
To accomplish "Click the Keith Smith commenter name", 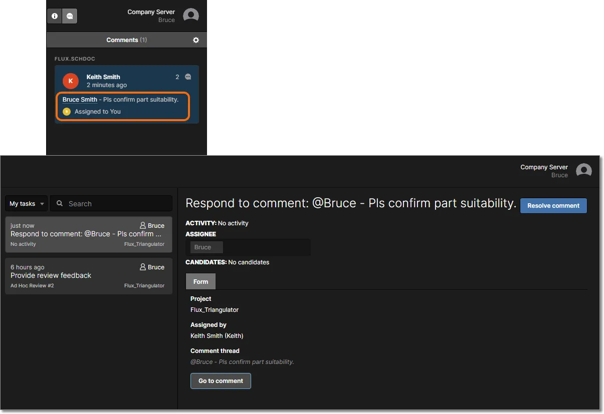I will [x=103, y=77].
